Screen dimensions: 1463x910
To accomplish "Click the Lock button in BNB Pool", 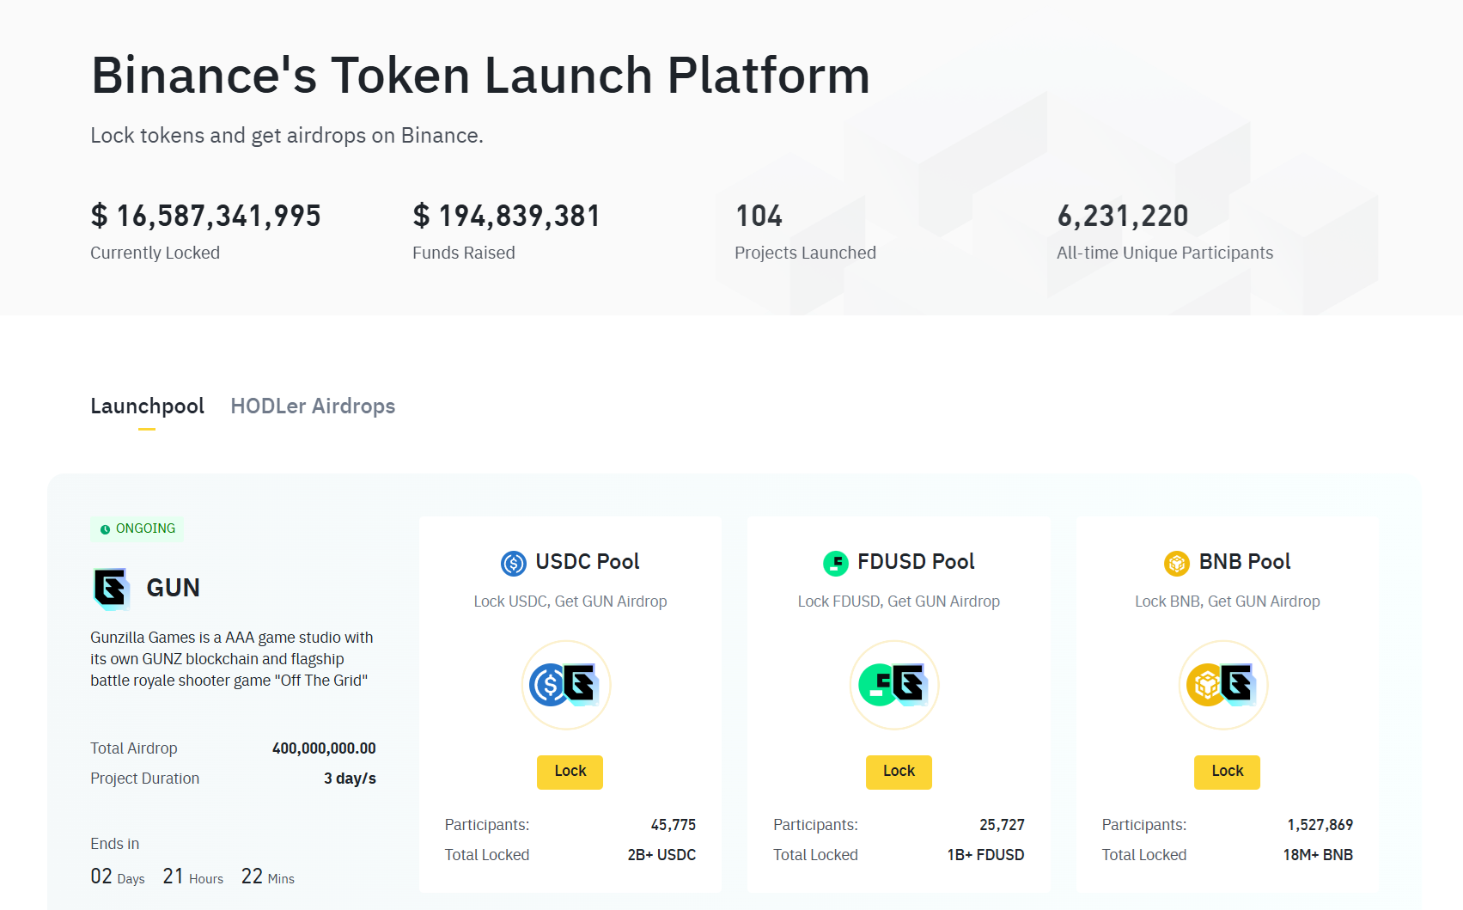I will coord(1227,772).
